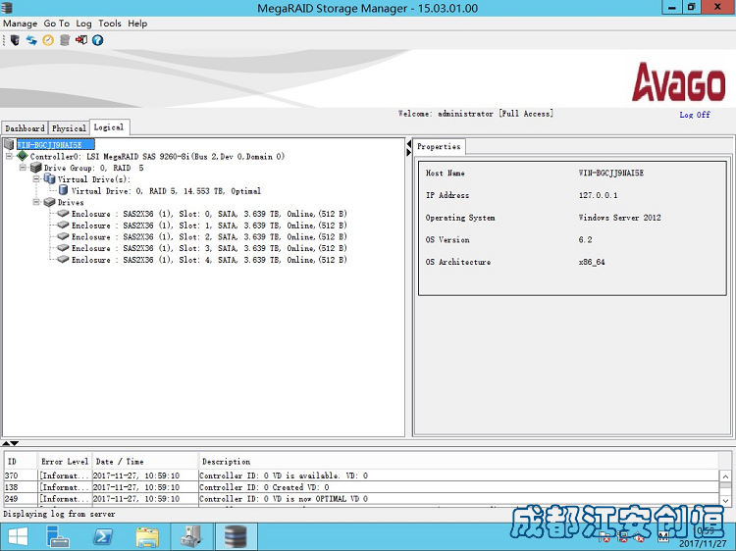This screenshot has width=736, height=551.
Task: Click 'Windows Server 2012' property value
Action: (x=619, y=218)
